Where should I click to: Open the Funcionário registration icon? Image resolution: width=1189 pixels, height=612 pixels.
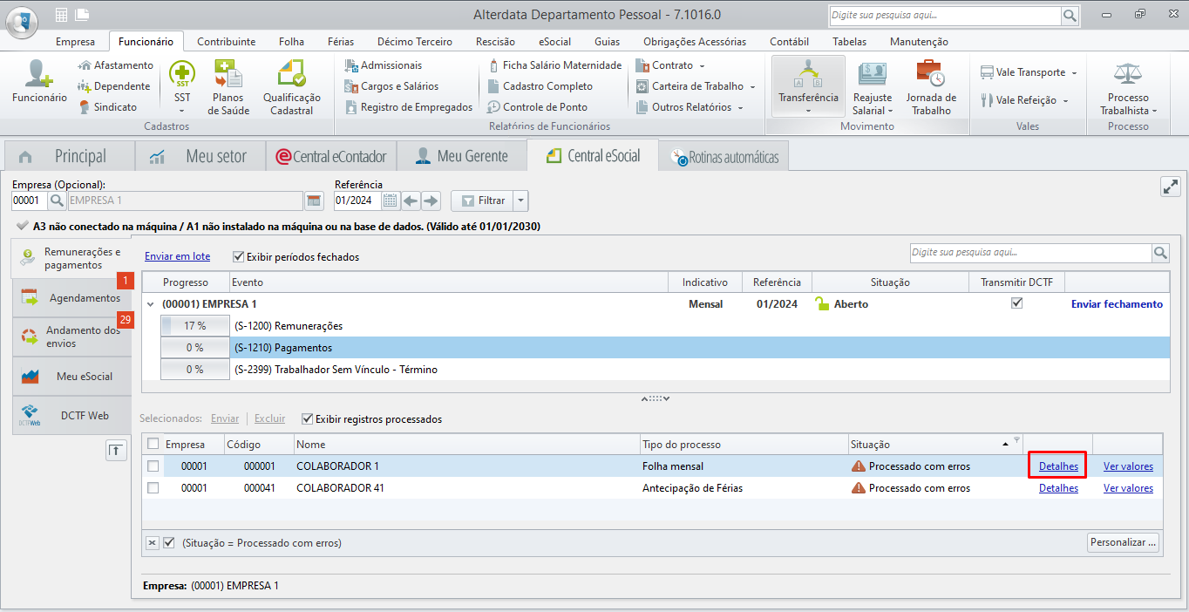[39, 83]
